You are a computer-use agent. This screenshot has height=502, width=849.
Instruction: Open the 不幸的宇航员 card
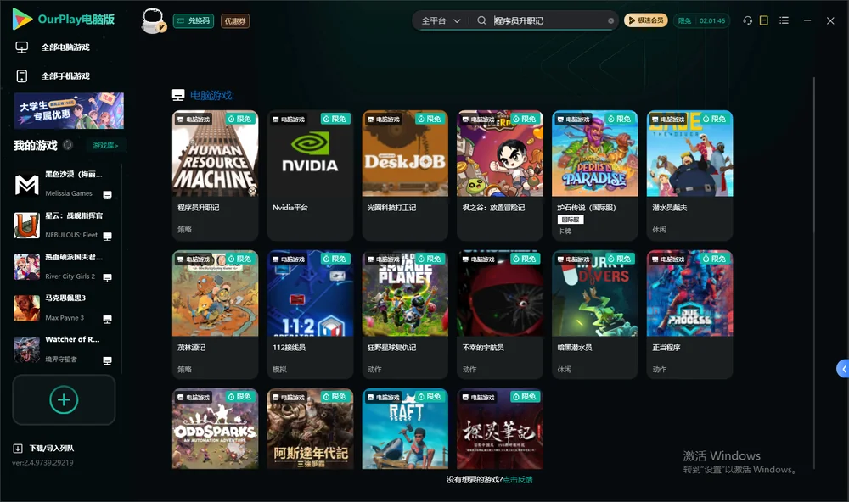[500, 315]
